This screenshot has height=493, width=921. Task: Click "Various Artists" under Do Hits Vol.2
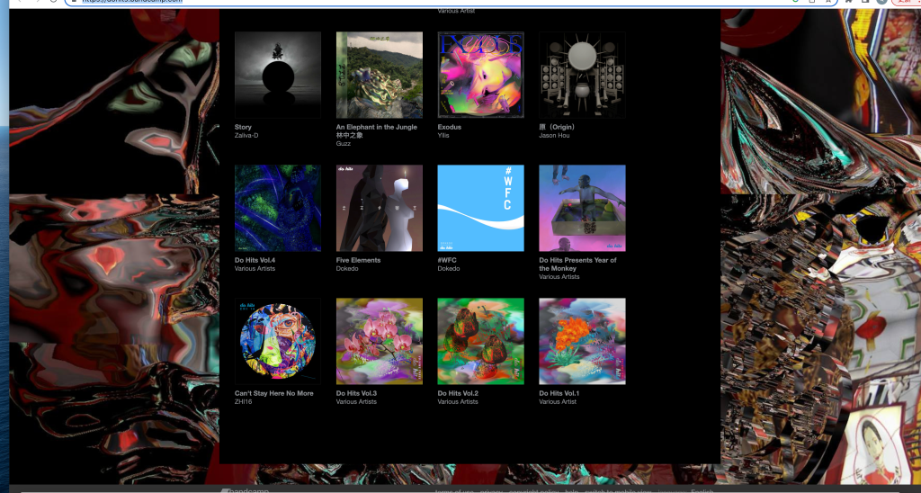pyautogui.click(x=458, y=402)
